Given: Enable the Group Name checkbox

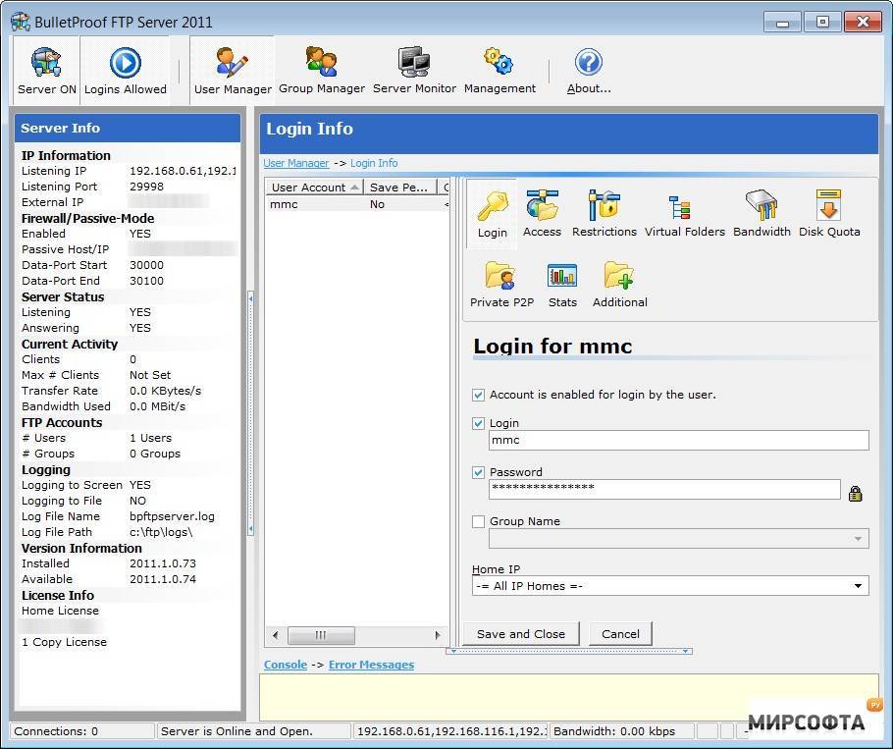Looking at the screenshot, I should pyautogui.click(x=479, y=521).
